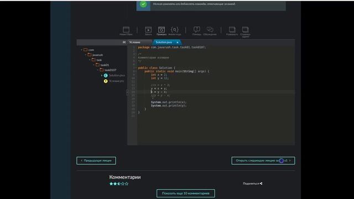This screenshot has height=199, width=354.
Task: Click the green checkmark notification icon
Action: 143,4
